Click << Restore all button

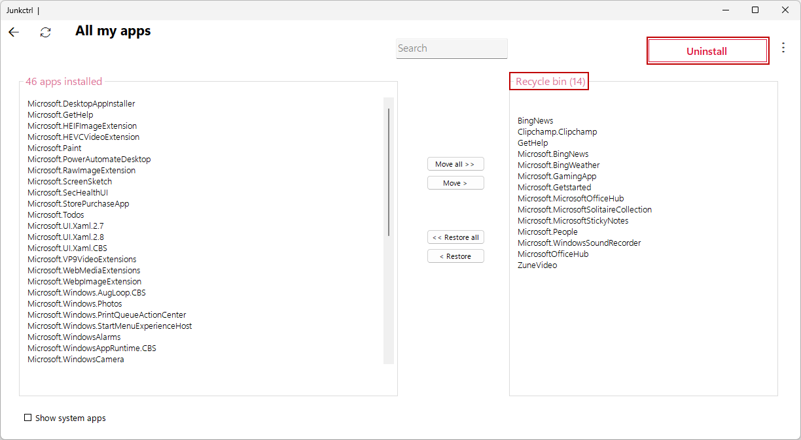pos(455,237)
